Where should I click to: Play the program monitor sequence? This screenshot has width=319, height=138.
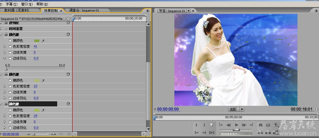tap(236, 125)
